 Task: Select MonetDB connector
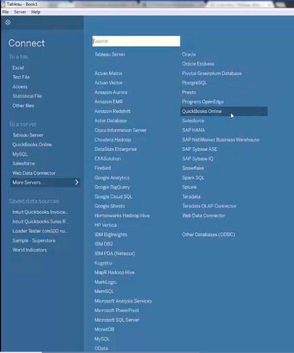point(104,329)
